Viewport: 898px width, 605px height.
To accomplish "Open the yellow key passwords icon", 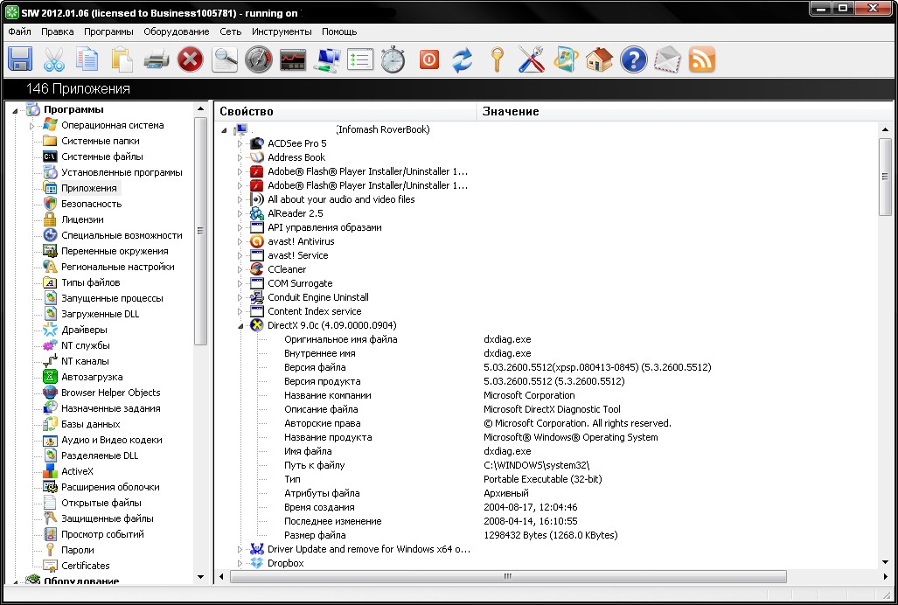I will tap(497, 59).
